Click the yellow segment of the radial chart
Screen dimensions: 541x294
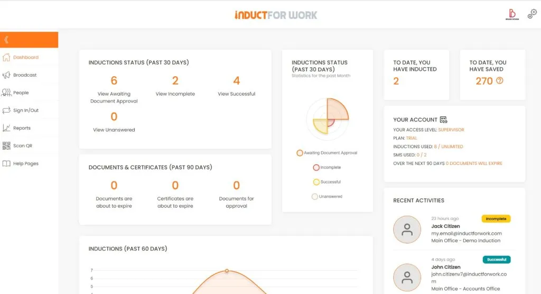click(321, 126)
